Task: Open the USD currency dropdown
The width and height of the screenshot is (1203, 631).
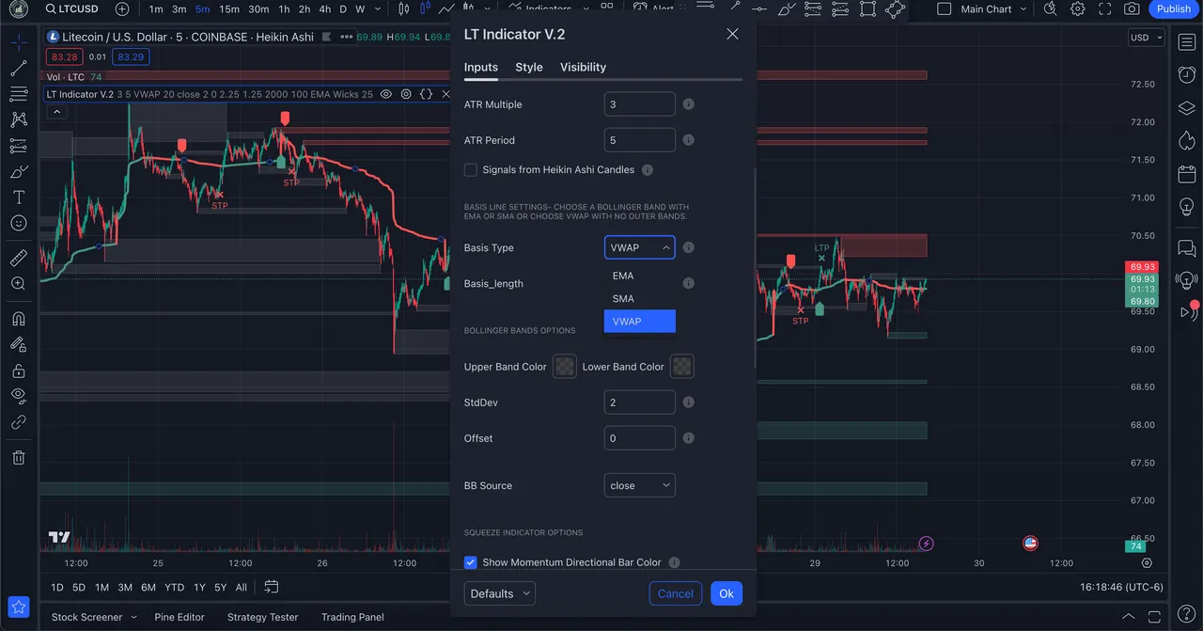Action: click(1147, 38)
